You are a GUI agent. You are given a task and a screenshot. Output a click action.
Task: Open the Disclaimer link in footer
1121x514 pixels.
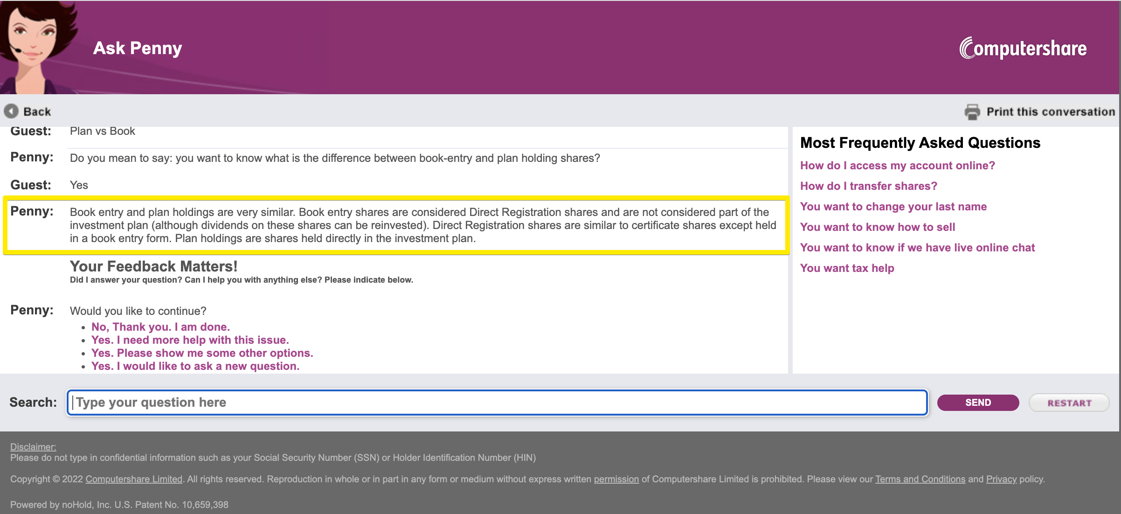click(33, 447)
